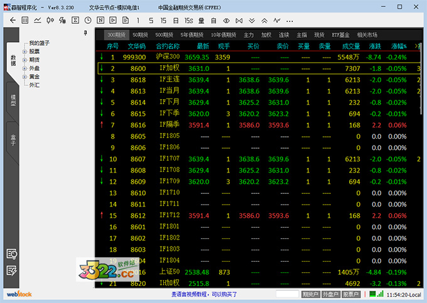Select the IF1712 contract row
This screenshot has height=303, width=427.
258,216
